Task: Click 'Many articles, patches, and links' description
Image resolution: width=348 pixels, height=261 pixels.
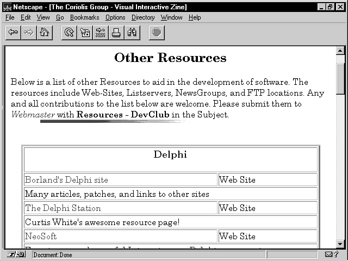Action: tap(117, 194)
